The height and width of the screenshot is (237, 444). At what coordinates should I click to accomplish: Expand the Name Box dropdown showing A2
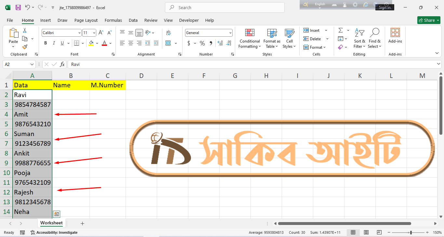(x=32, y=65)
